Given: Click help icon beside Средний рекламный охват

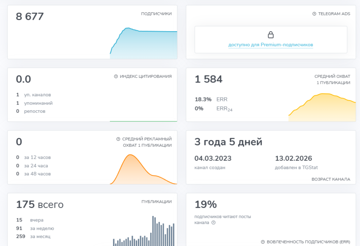Looking at the screenshot, I should click(x=118, y=139).
